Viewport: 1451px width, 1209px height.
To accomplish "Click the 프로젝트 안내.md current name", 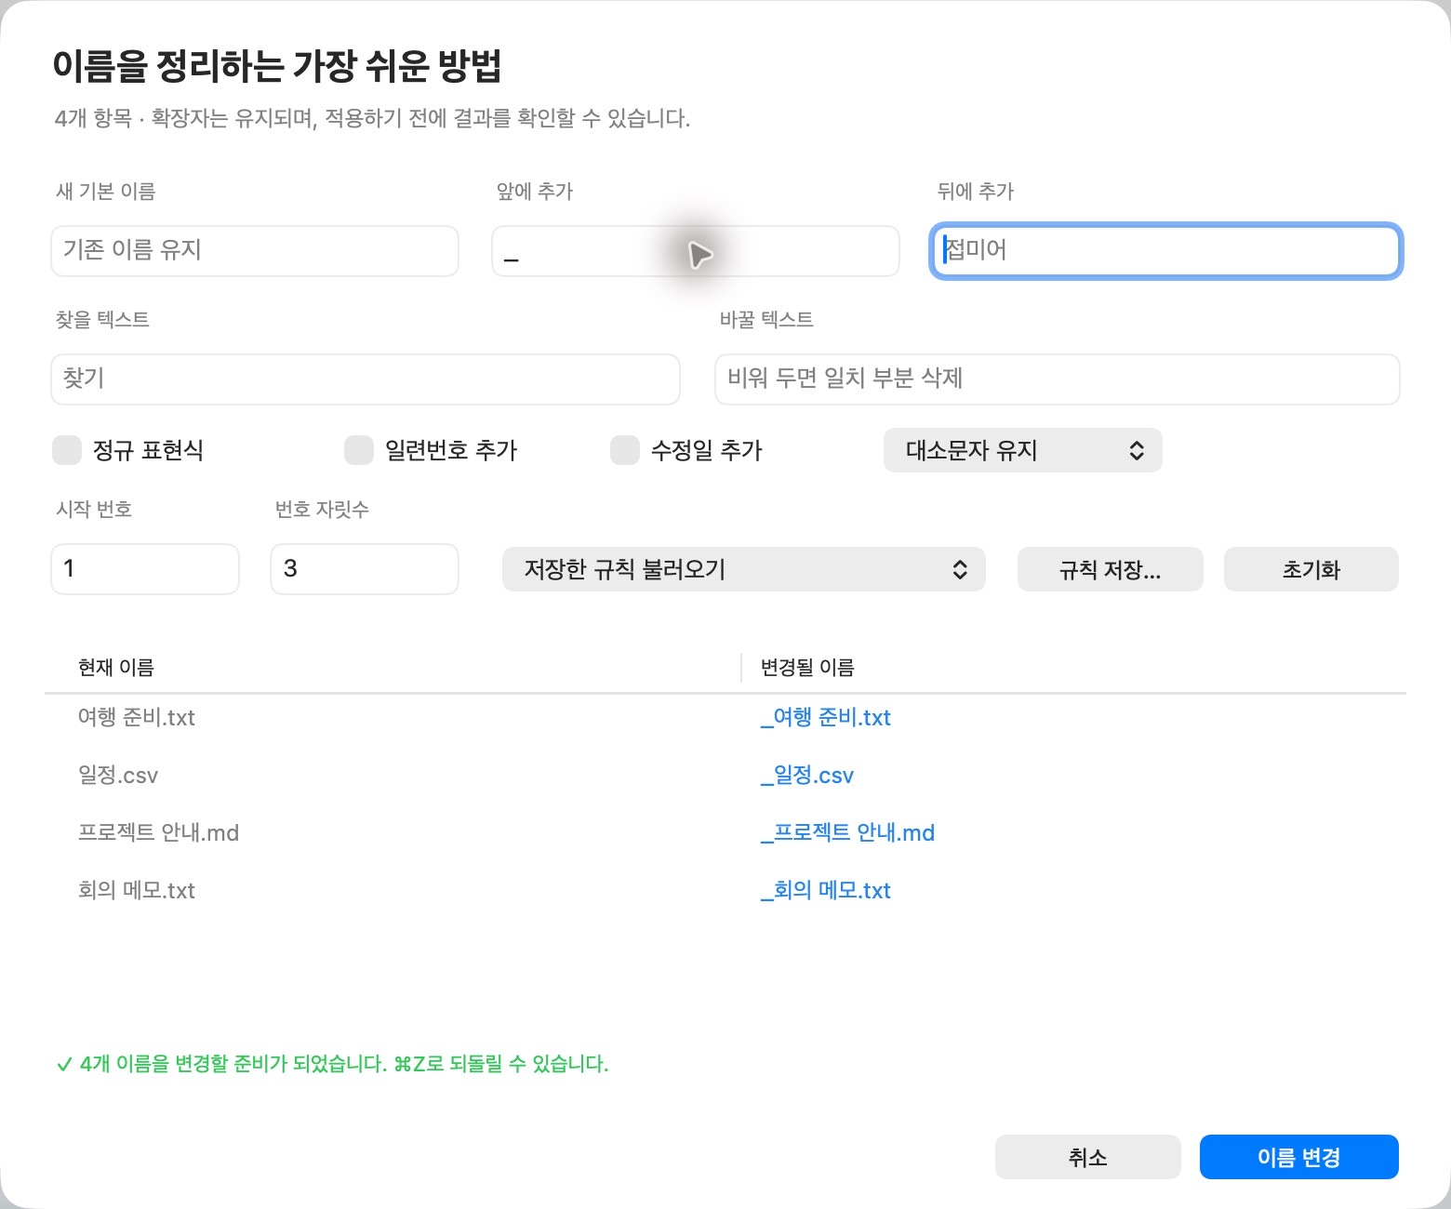I will click(158, 833).
